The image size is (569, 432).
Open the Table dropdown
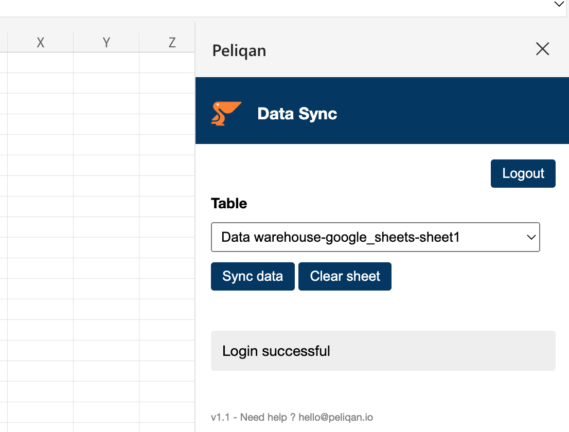pyautogui.click(x=375, y=237)
